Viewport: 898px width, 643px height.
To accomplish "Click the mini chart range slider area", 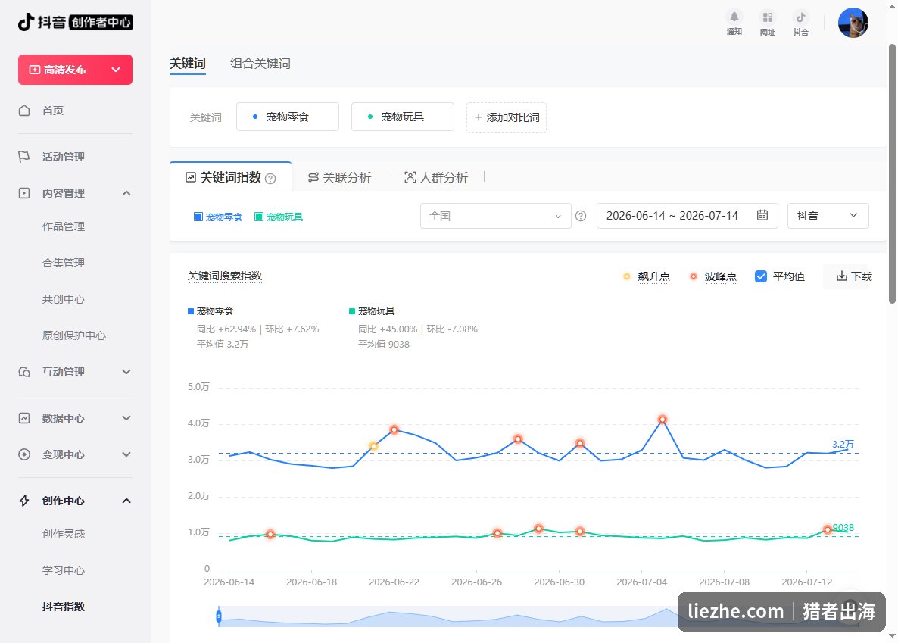I will [538, 616].
